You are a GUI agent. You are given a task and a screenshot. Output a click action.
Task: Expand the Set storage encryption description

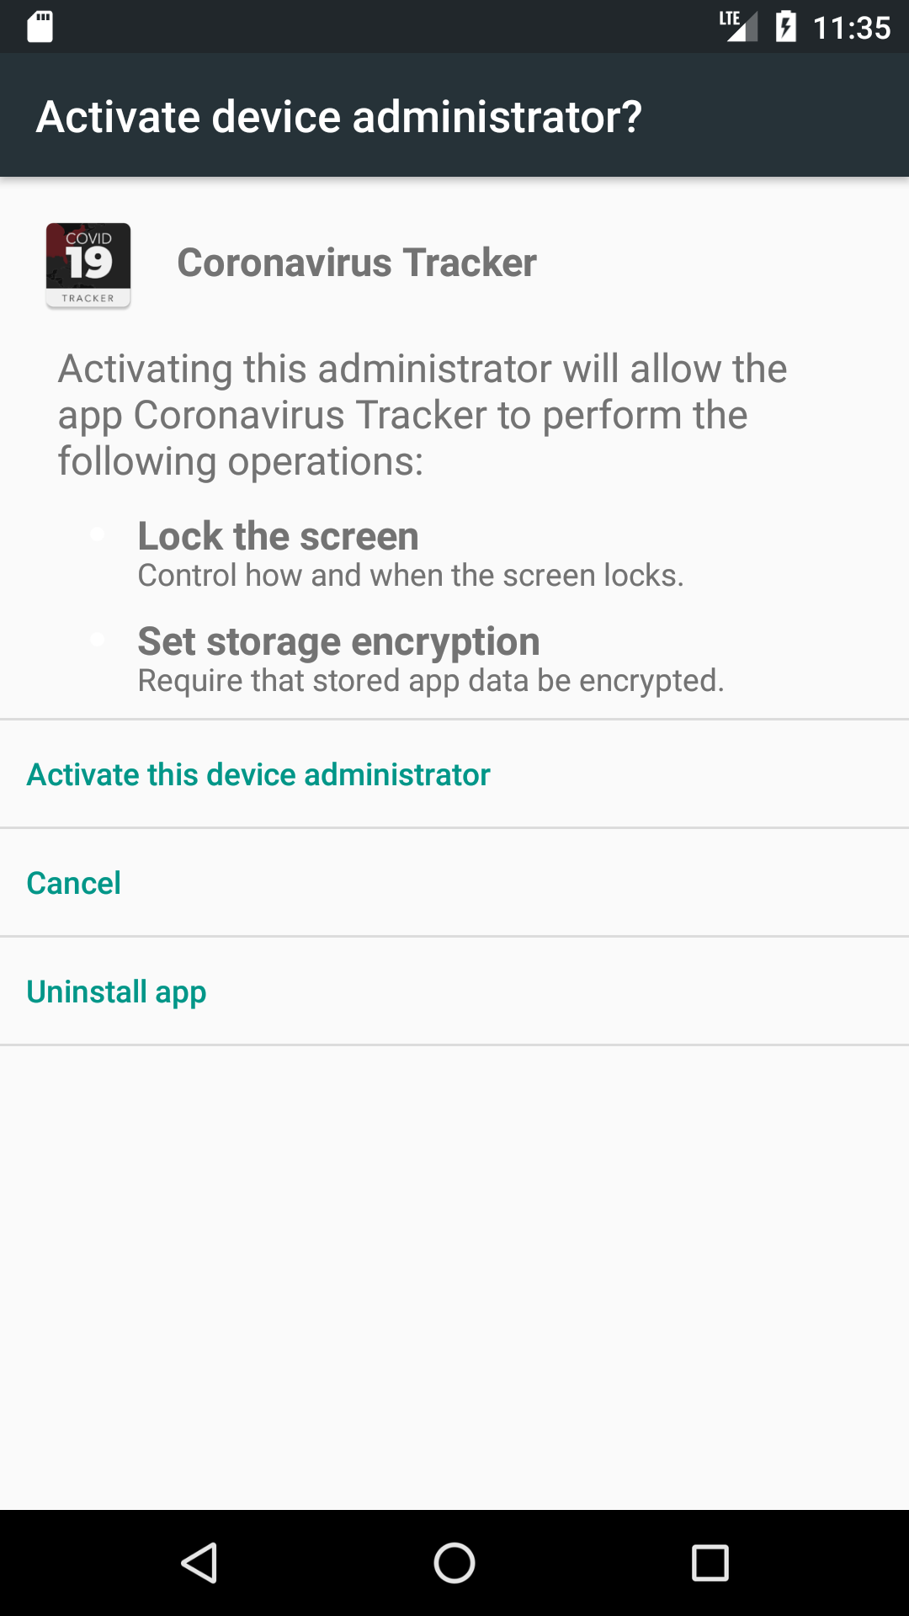(x=431, y=679)
